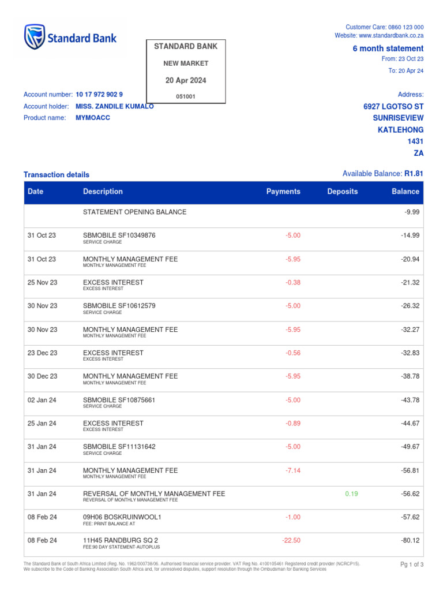Click 02 Jan 24 date cell

42,401
